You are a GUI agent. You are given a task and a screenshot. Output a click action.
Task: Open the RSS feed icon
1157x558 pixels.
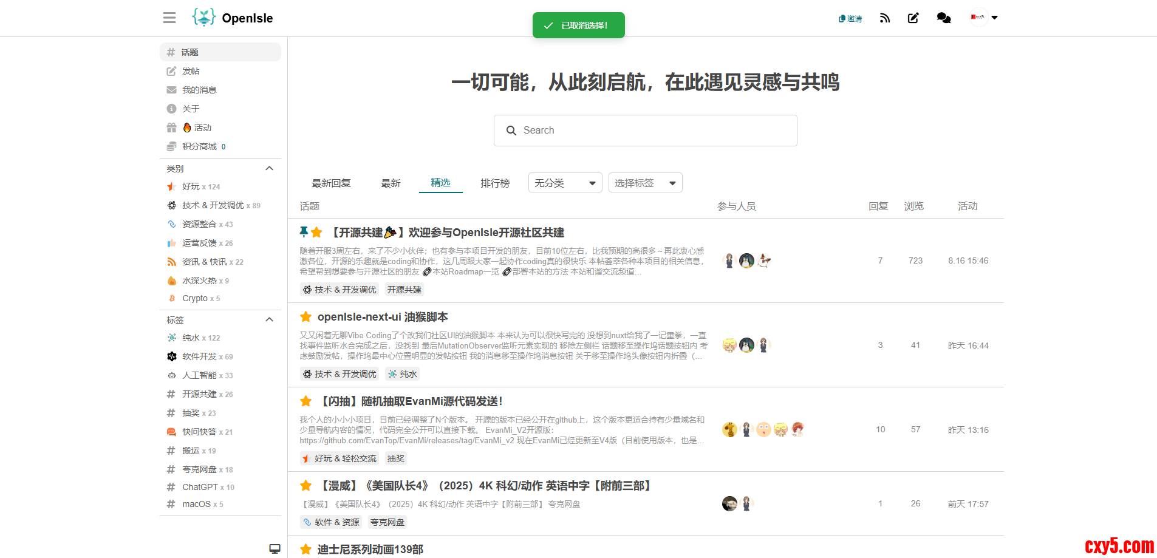point(884,18)
